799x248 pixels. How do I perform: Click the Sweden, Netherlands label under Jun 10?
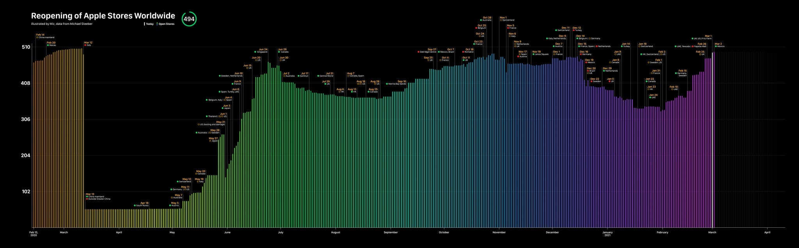[232, 76]
